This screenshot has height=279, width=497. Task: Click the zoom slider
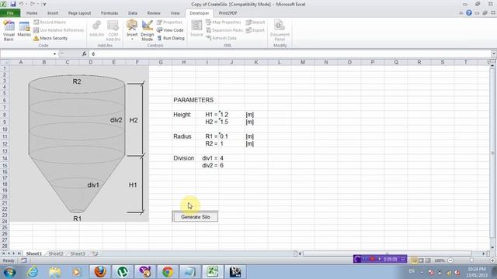471,260
